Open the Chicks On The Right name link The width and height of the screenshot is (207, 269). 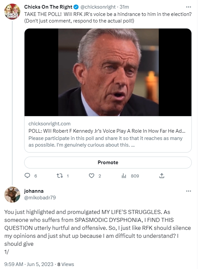[x=48, y=7]
